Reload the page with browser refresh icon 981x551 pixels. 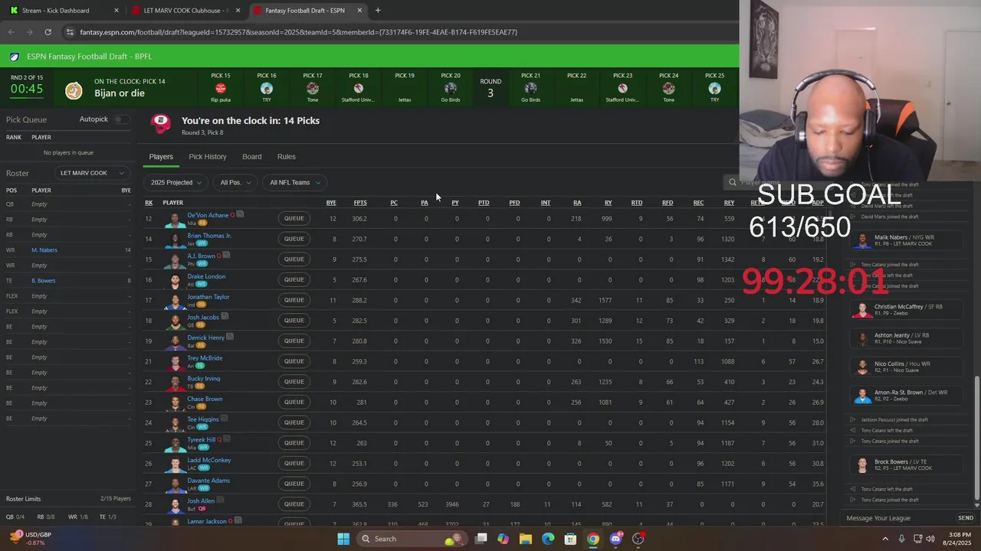click(x=48, y=32)
